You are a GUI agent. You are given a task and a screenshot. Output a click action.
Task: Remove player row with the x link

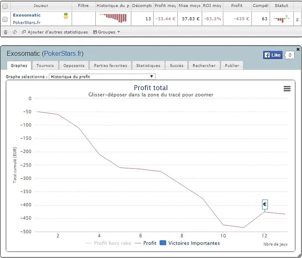pos(297,19)
